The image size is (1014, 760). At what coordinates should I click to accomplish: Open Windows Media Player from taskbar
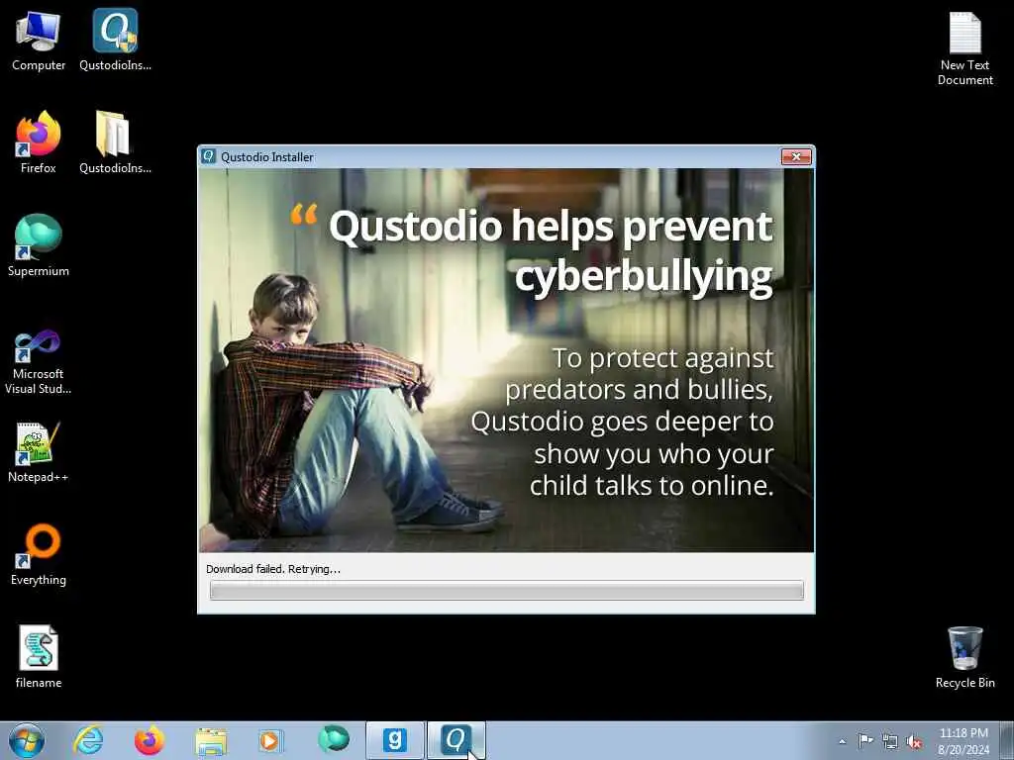pos(271,740)
